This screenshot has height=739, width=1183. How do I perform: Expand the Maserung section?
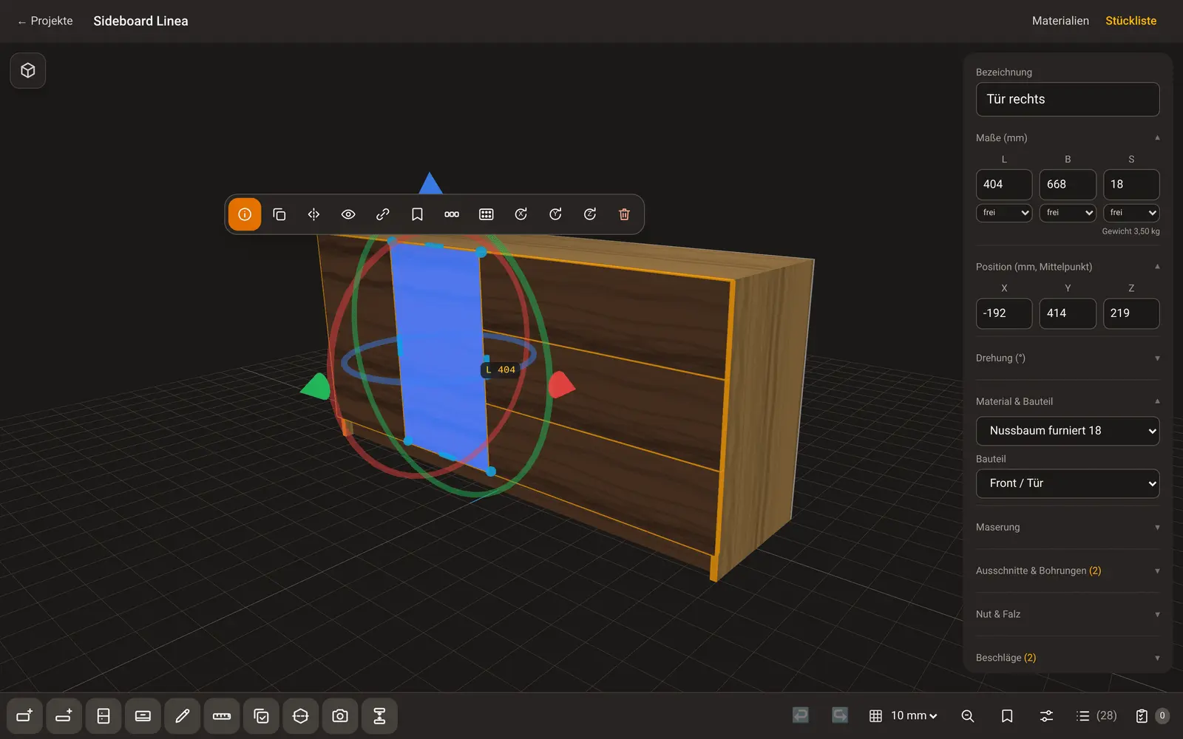(x=1068, y=528)
